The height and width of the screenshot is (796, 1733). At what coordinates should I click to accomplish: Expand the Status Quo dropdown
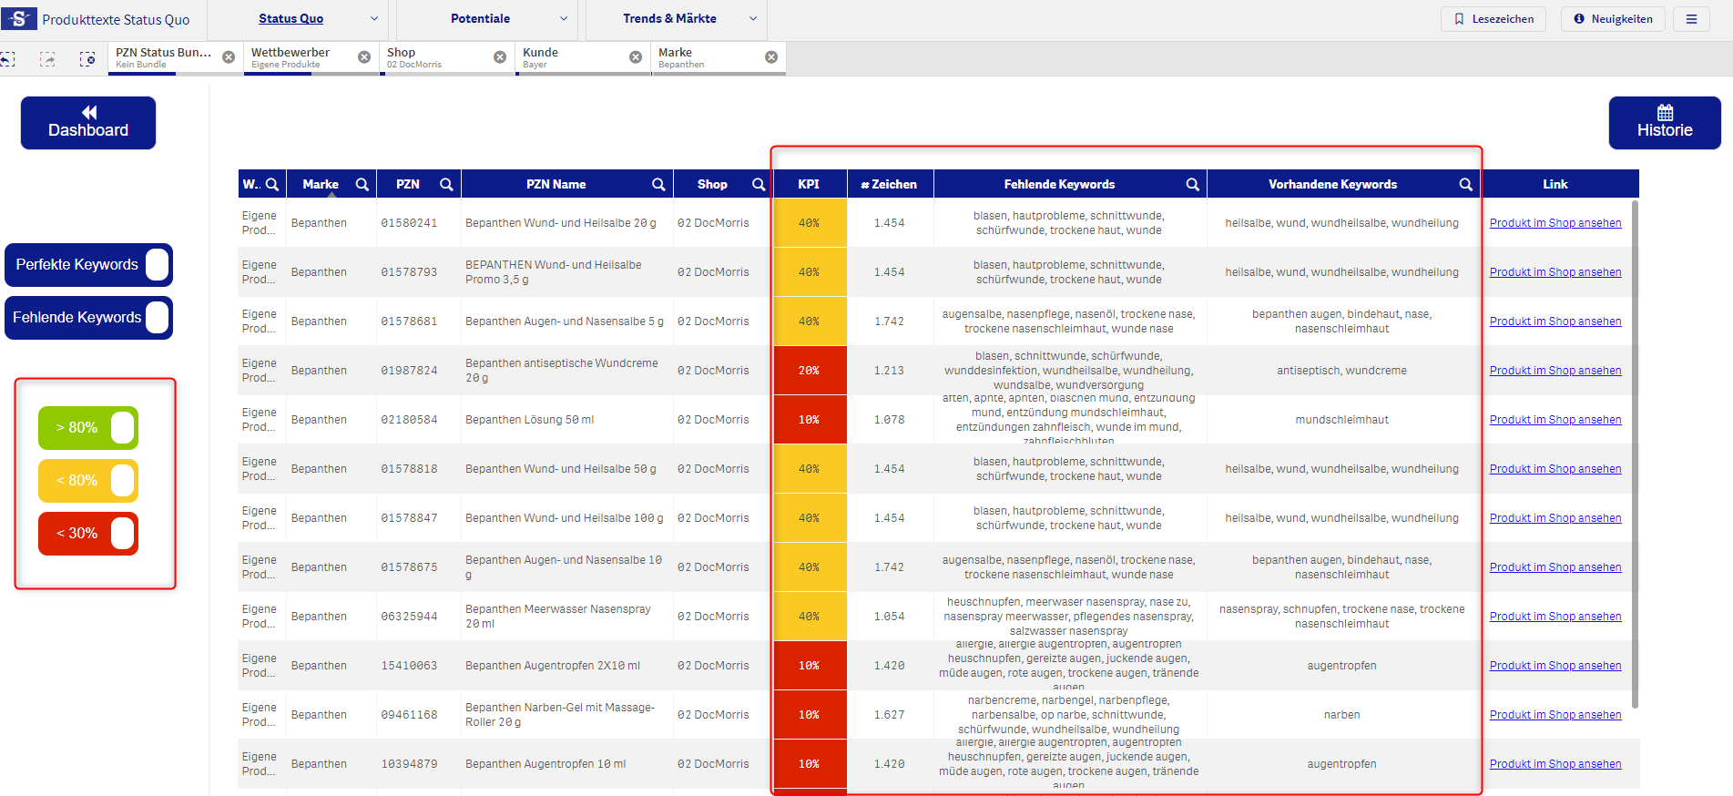click(x=373, y=19)
